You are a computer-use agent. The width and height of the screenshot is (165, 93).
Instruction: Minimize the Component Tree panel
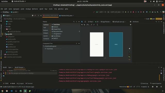[x=79, y=43]
